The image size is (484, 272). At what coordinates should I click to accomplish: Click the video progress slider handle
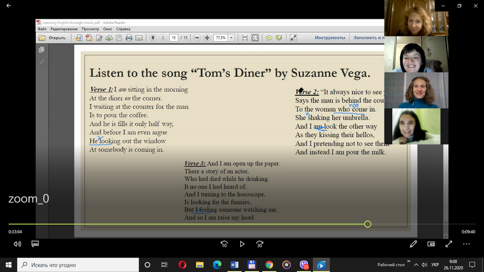(367, 224)
